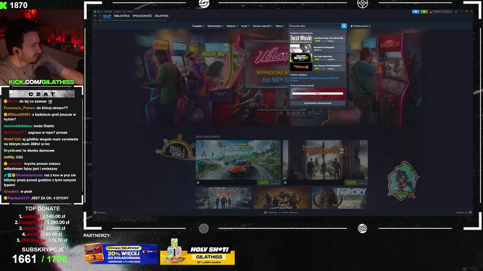Image resolution: width=483 pixels, height=271 pixels.
Task: Select Resident Evil Requiem search suggestion
Action: (318, 49)
